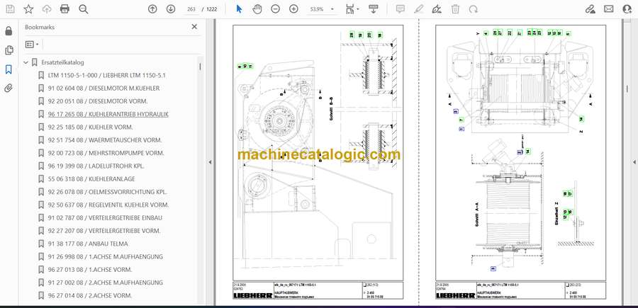Expand right tools pane arrow handle
This screenshot has height=308, width=638.
[634, 162]
